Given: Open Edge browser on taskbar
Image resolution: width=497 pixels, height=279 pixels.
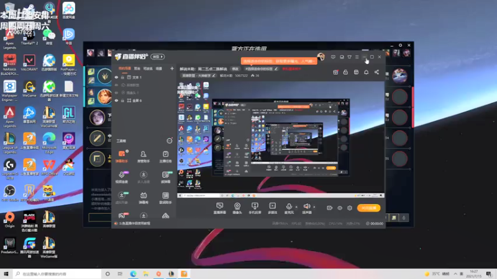Looking at the screenshot, I should [133, 273].
